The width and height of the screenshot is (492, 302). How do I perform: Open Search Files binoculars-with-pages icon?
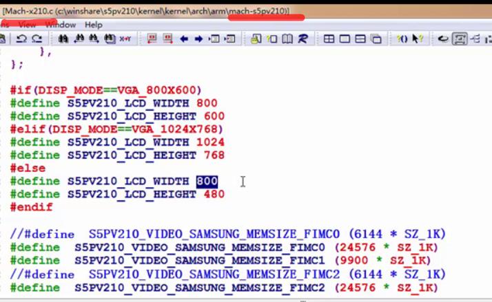coord(110,39)
